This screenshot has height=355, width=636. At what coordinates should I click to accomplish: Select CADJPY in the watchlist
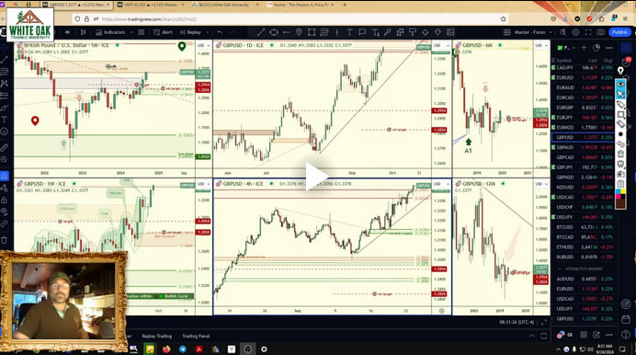pyautogui.click(x=583, y=68)
